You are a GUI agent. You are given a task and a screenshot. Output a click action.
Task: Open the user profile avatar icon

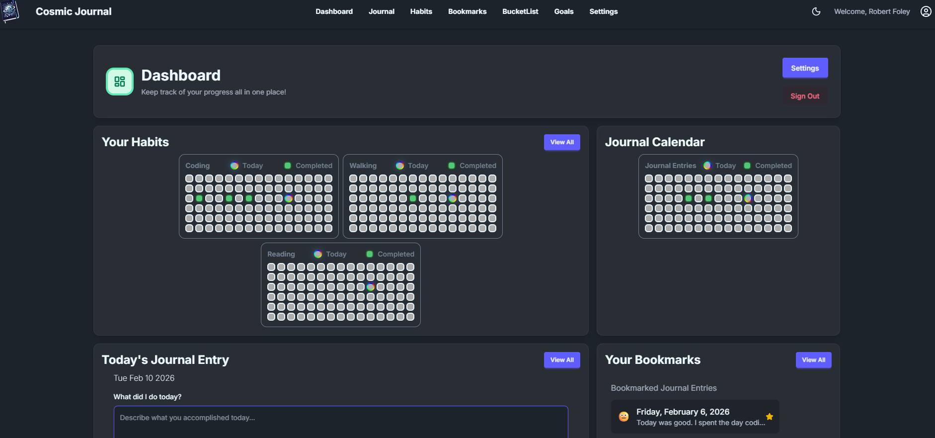(x=926, y=11)
